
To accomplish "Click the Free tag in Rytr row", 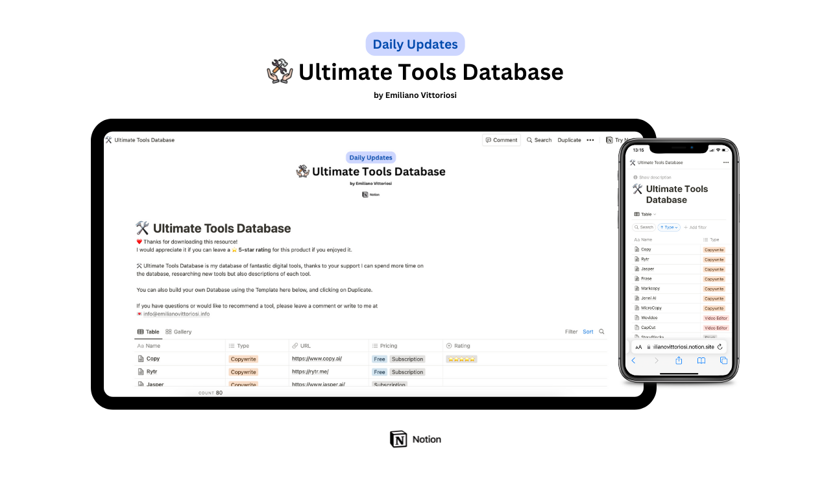I will pyautogui.click(x=380, y=372).
